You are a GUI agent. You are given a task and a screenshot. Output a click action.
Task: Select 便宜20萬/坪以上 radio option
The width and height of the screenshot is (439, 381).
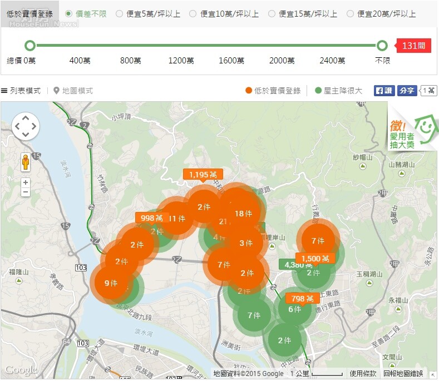[381, 14]
